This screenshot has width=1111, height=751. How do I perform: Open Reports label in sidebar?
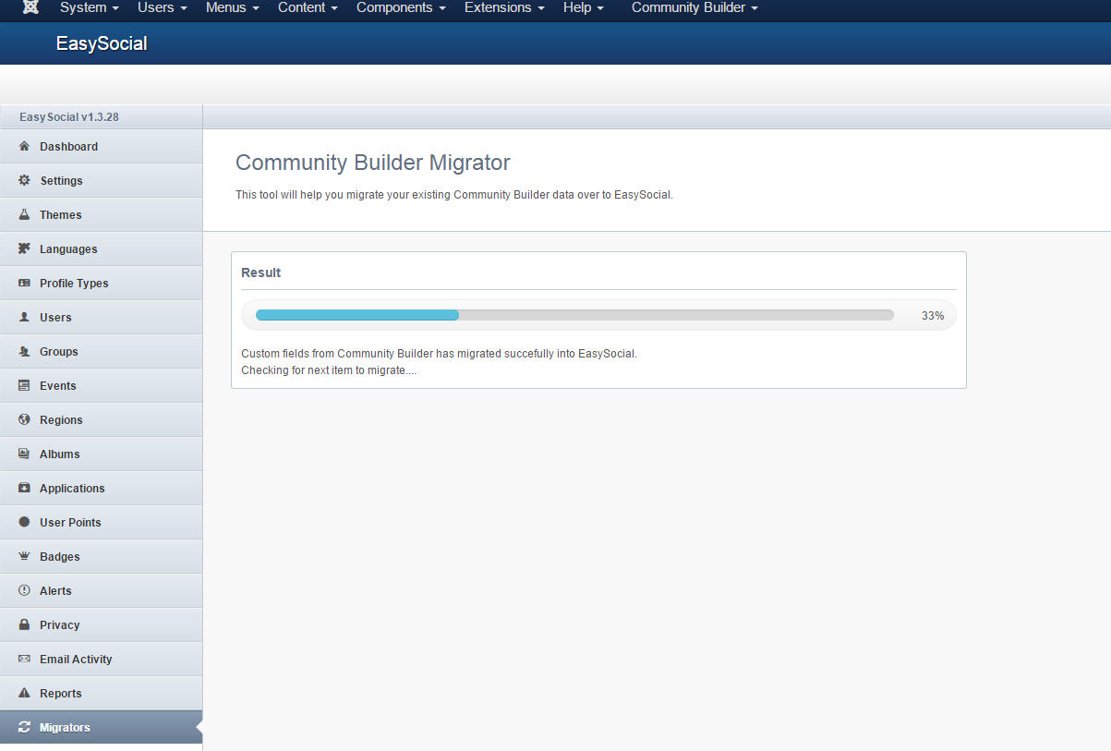(x=61, y=694)
